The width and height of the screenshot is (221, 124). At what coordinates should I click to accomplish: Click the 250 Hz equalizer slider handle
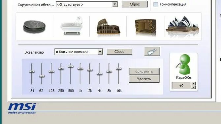pyautogui.click(x=61, y=69)
